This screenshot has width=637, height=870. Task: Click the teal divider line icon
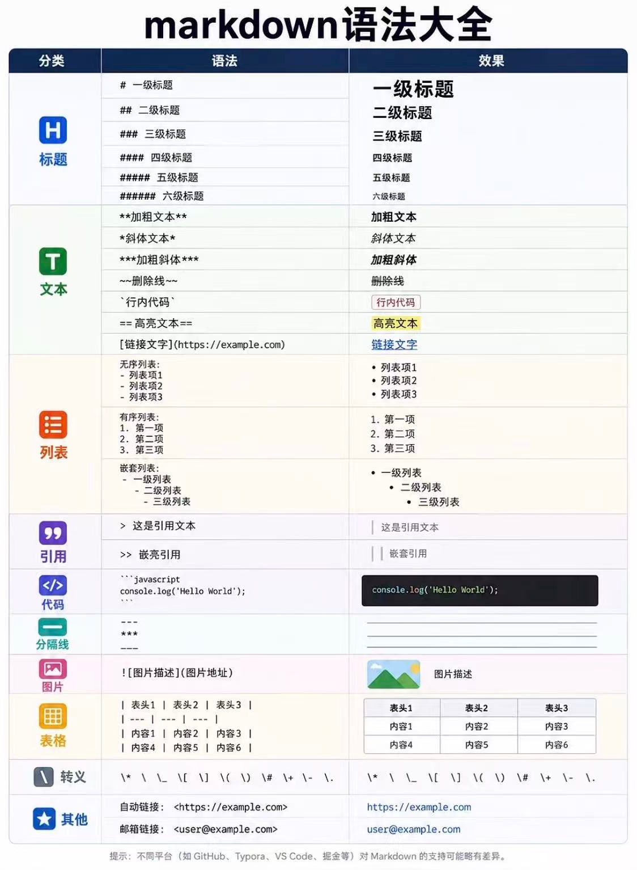point(53,627)
